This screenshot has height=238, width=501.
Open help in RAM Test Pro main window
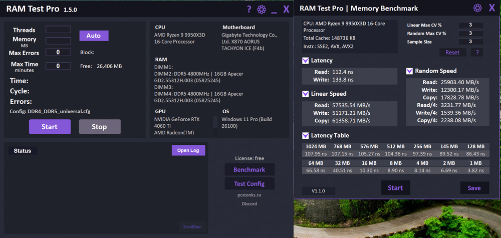[x=249, y=9]
